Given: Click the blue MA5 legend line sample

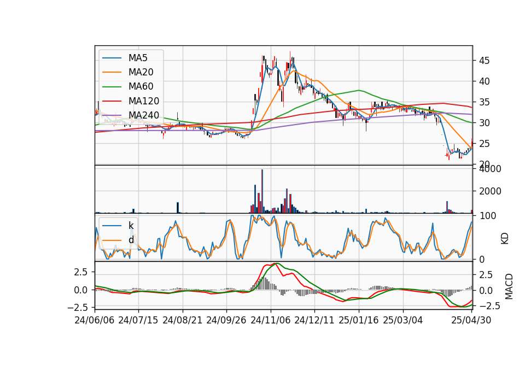Looking at the screenshot, I should point(112,58).
